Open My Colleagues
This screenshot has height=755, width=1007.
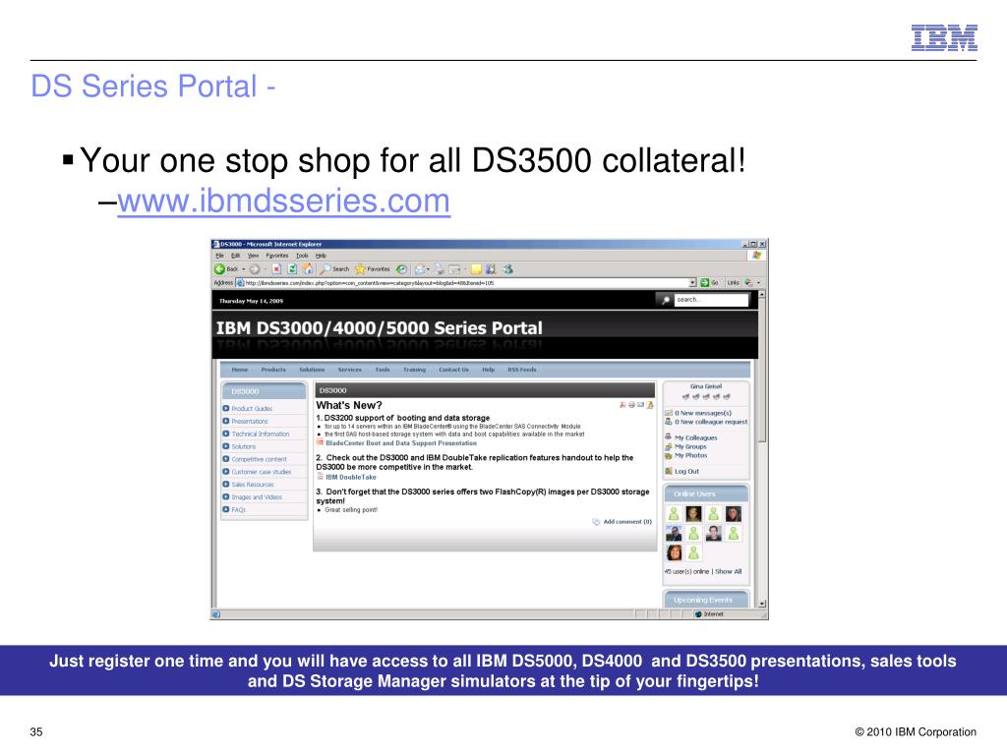[x=695, y=437]
